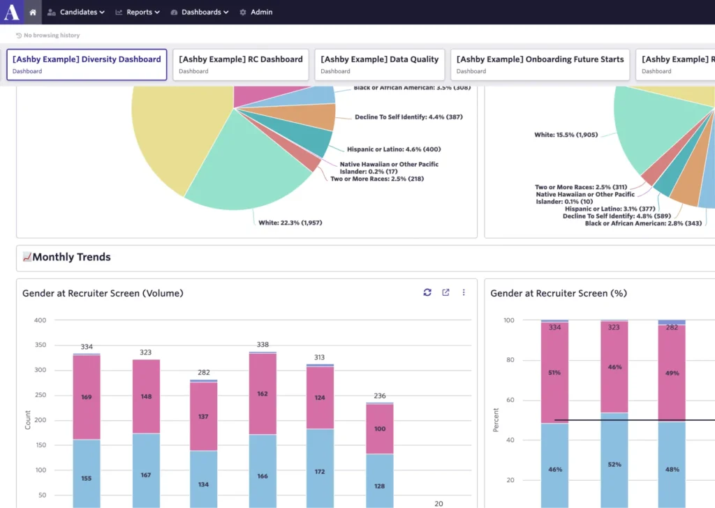Click the Admin gear icon
The height and width of the screenshot is (508, 715).
pyautogui.click(x=242, y=12)
